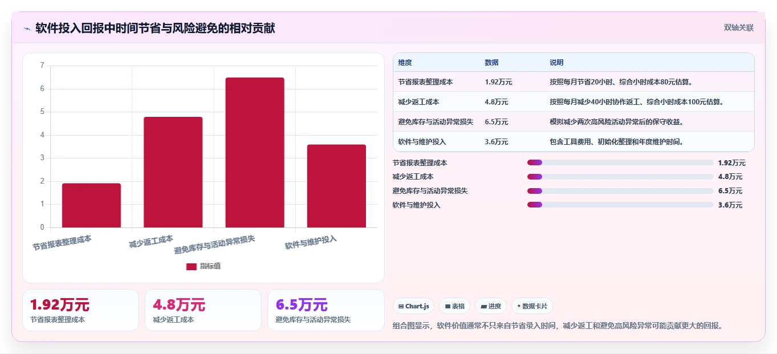Click the y-axis value 0
This screenshot has height=354, width=777.
coord(42,227)
